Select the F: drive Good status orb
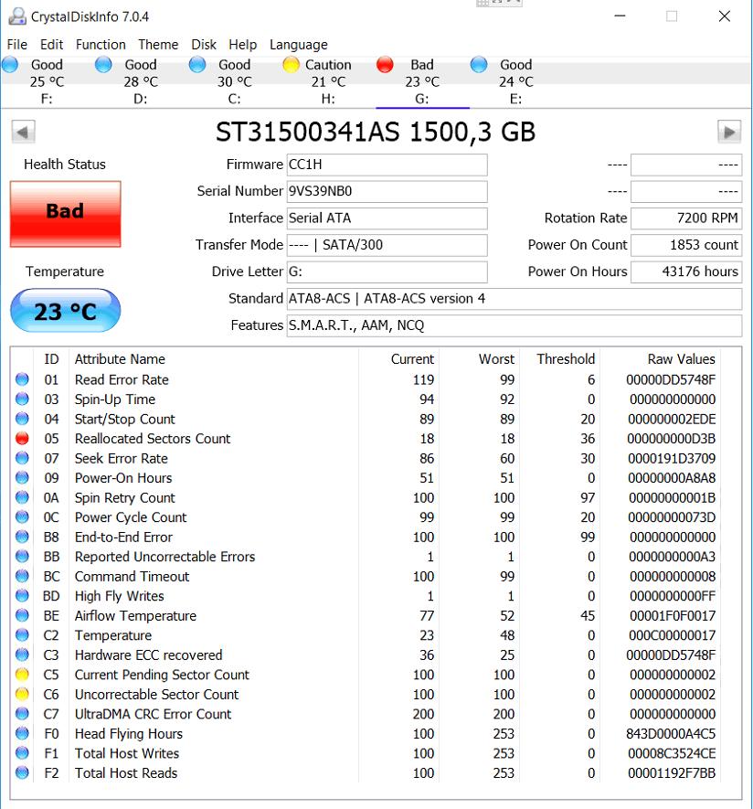The height and width of the screenshot is (809, 753). 10,65
